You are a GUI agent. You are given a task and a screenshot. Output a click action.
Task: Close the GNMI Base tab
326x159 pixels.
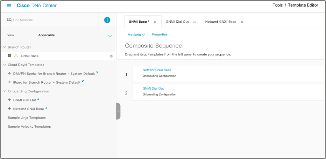(x=155, y=22)
